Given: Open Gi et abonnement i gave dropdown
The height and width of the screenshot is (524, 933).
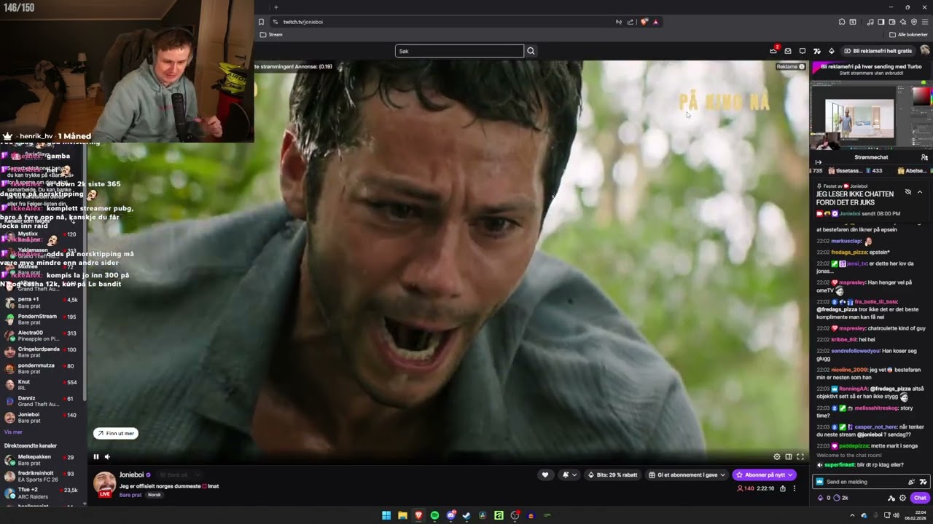Looking at the screenshot, I should pos(687,475).
